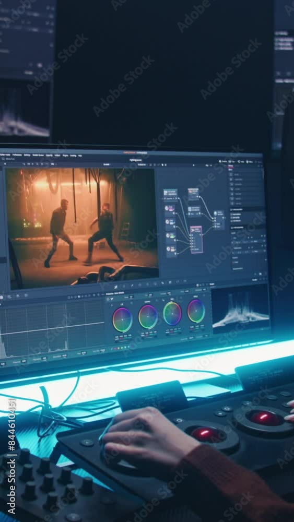
Task: Click the second icon in the top-right toolbar
Action: click(230, 161)
